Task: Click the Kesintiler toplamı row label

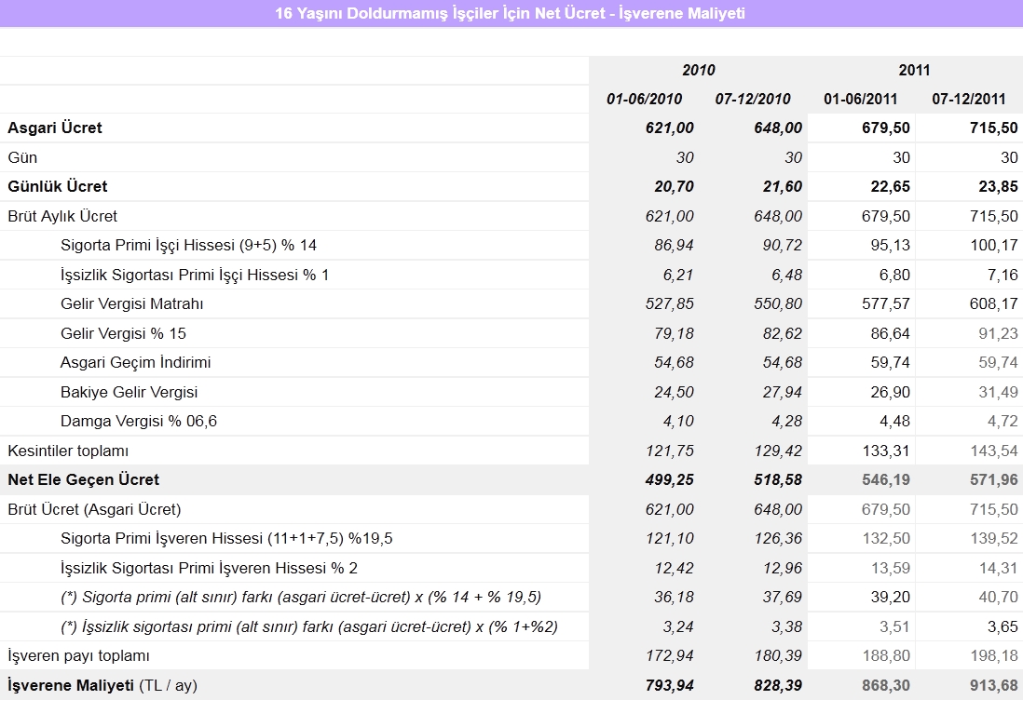Action: tap(68, 451)
